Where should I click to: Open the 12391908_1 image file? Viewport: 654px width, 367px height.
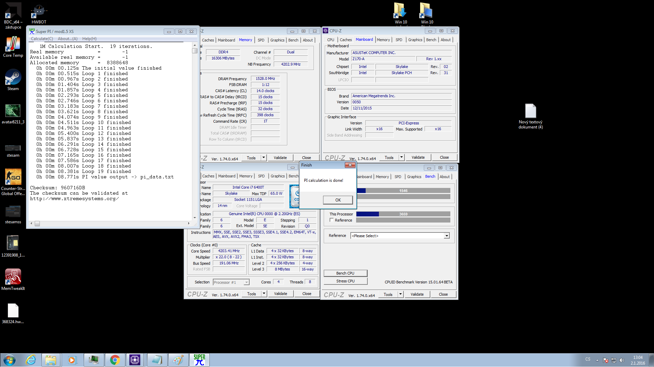(x=13, y=243)
